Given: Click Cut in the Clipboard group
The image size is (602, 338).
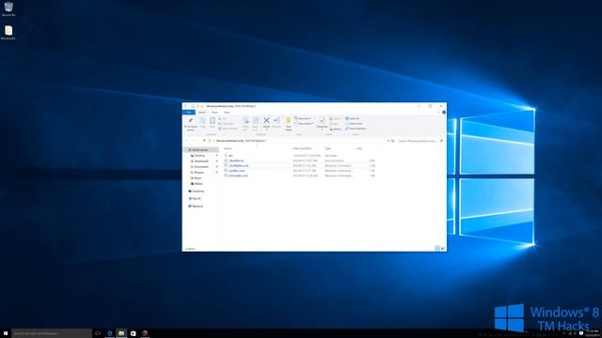Looking at the screenshot, I should [x=223, y=119].
